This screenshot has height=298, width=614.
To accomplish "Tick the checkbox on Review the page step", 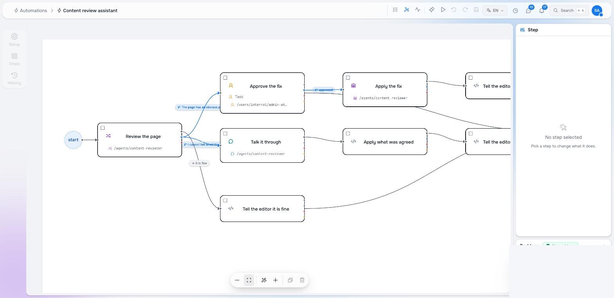I will (x=103, y=128).
